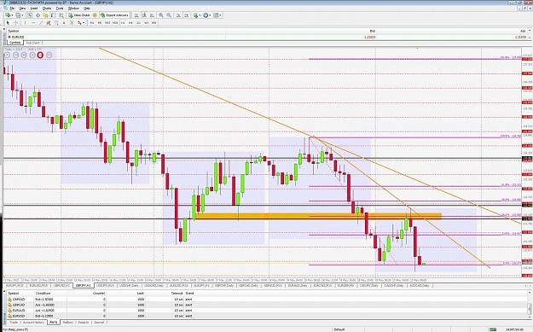Click the Profiles icon
The width and height of the screenshot is (533, 332).
click(18, 15)
